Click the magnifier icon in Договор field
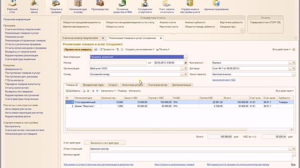This screenshot has height=168, width=300. click(x=294, y=69)
